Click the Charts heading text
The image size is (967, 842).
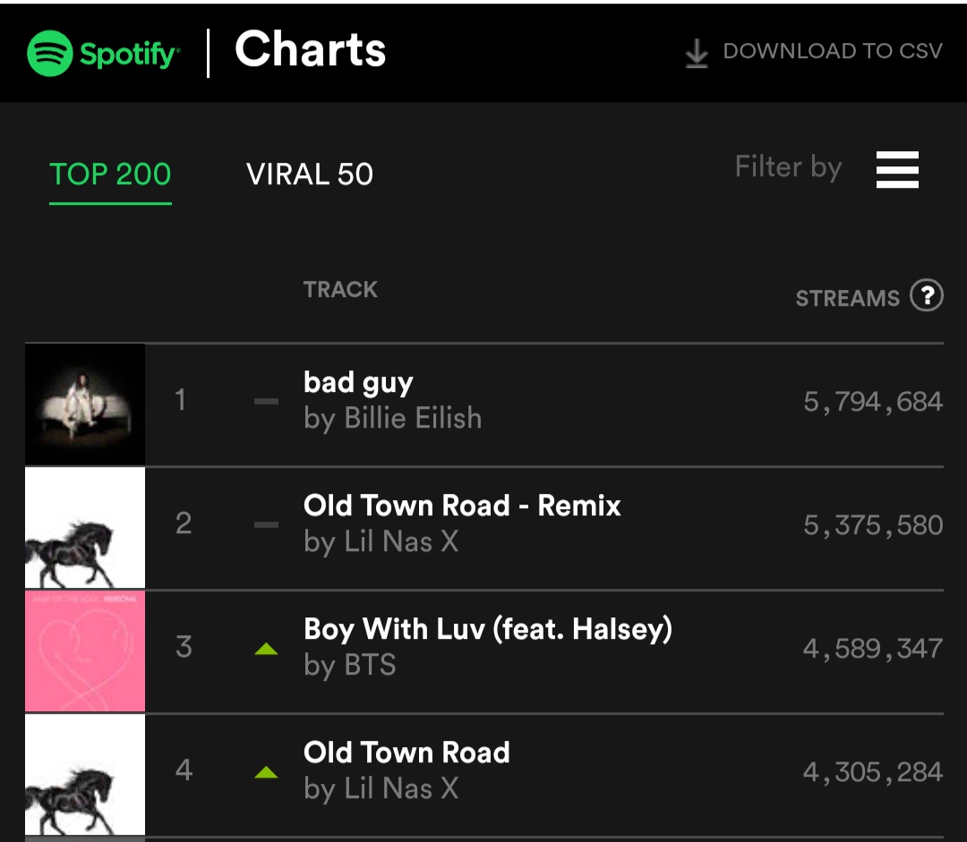pos(310,50)
